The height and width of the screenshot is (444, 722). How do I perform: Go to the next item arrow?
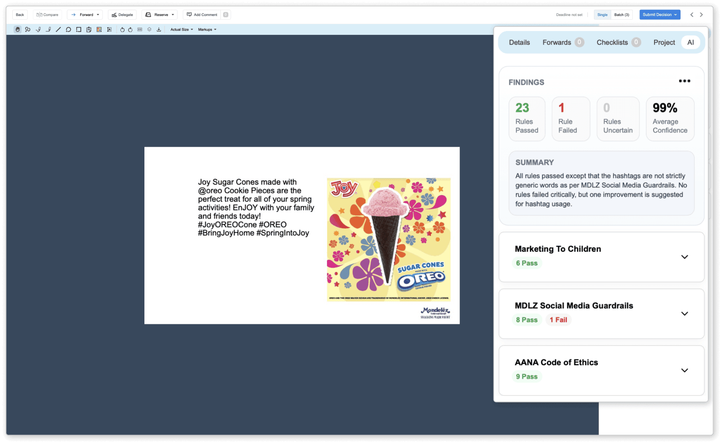701,15
